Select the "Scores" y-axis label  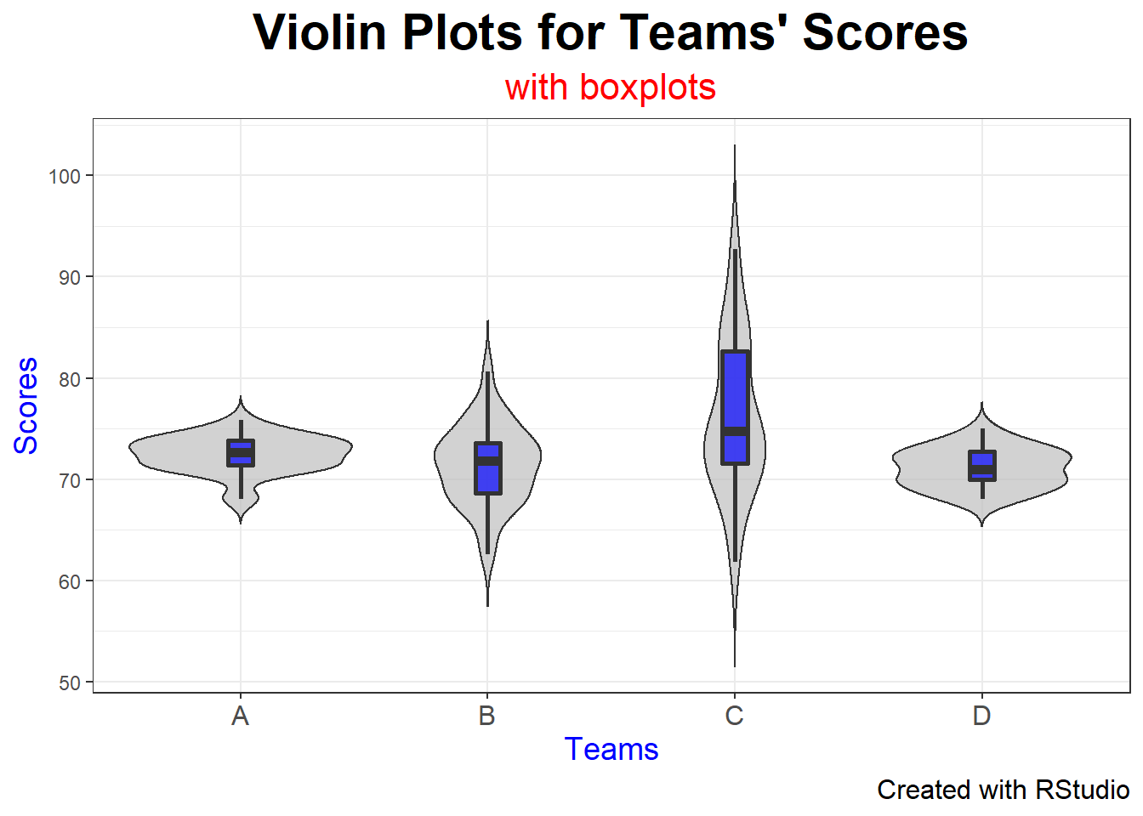pos(26,405)
